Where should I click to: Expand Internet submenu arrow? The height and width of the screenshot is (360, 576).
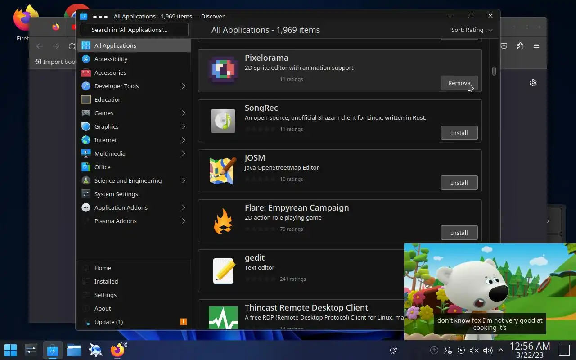[184, 140]
